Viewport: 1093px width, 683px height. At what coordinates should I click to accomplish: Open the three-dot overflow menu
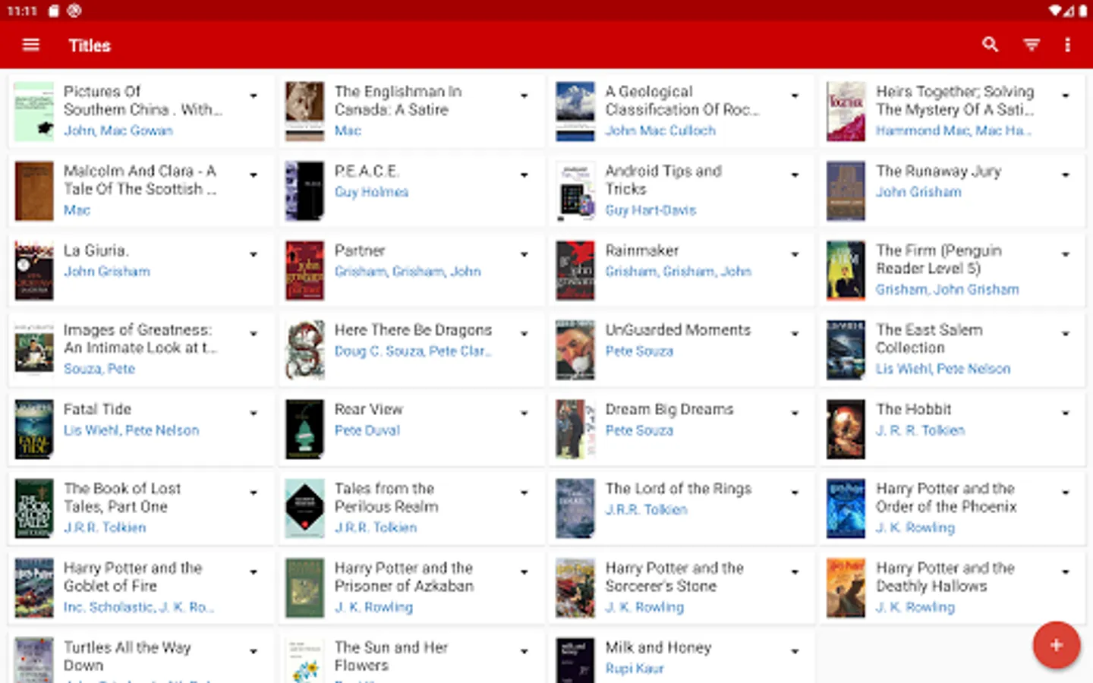click(1067, 46)
